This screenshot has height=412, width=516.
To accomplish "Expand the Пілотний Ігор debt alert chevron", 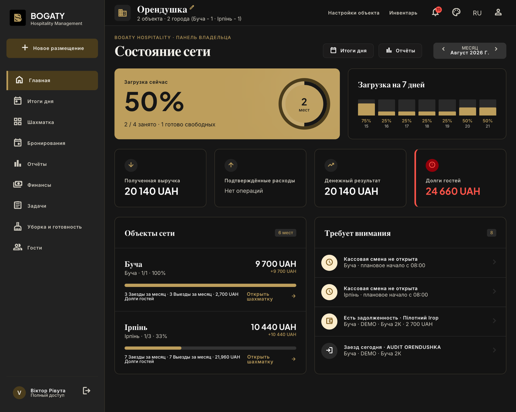I will pos(494,321).
